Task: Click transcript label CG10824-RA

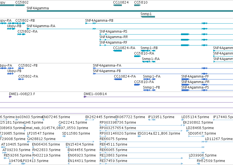Action: point(124,48)
